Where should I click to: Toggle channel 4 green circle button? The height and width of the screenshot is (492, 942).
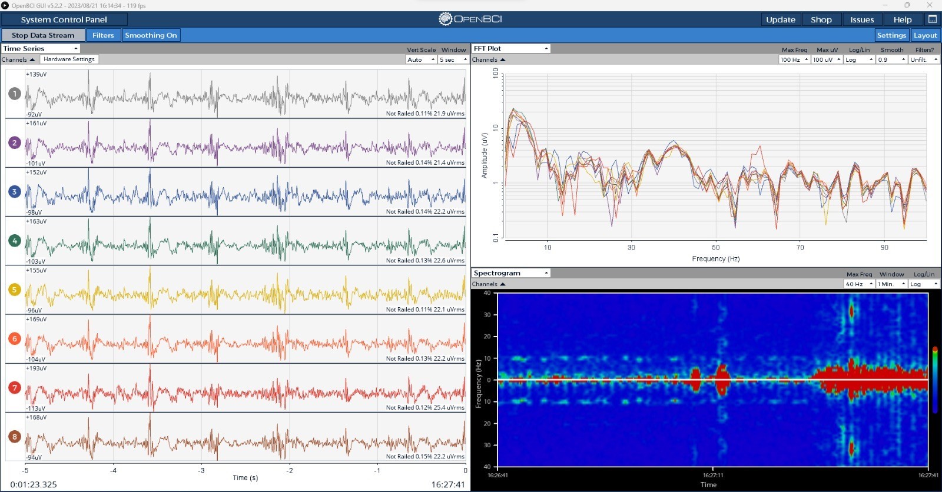[15, 240]
